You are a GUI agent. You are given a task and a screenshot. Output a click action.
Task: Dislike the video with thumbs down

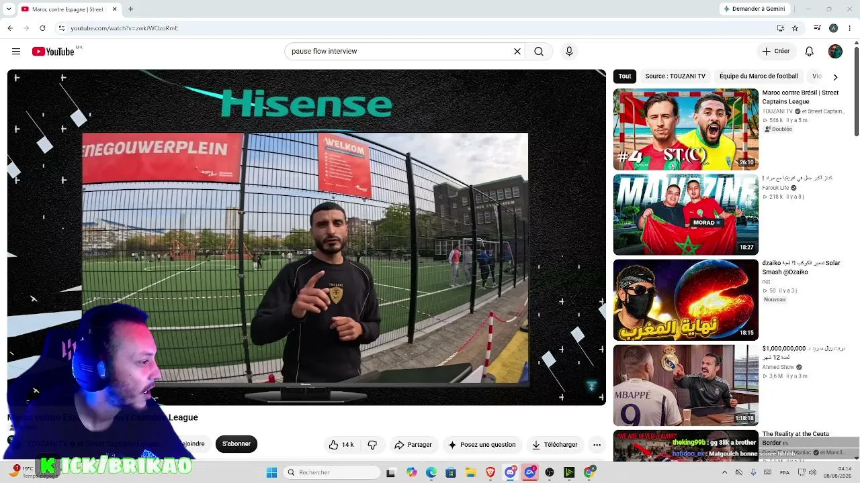click(372, 445)
